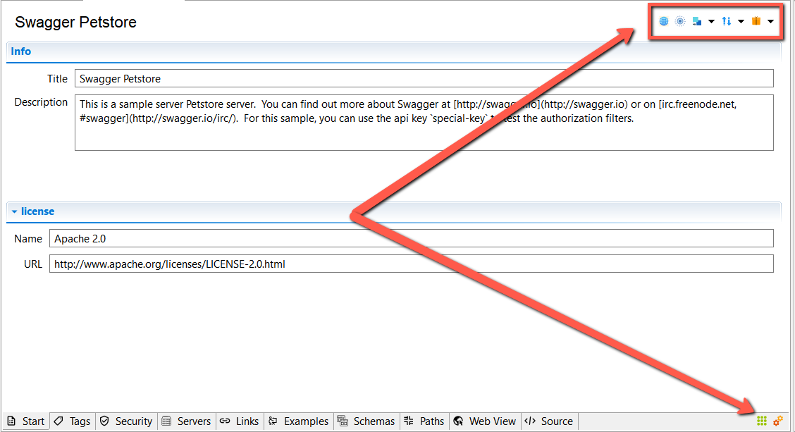Screen dimensions: 795x432
Task: Go to the Examples tab
Action: 299,421
